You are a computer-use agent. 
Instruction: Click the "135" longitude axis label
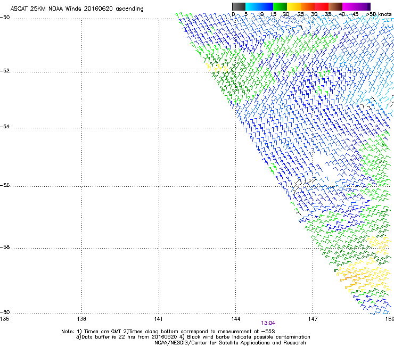(4, 319)
